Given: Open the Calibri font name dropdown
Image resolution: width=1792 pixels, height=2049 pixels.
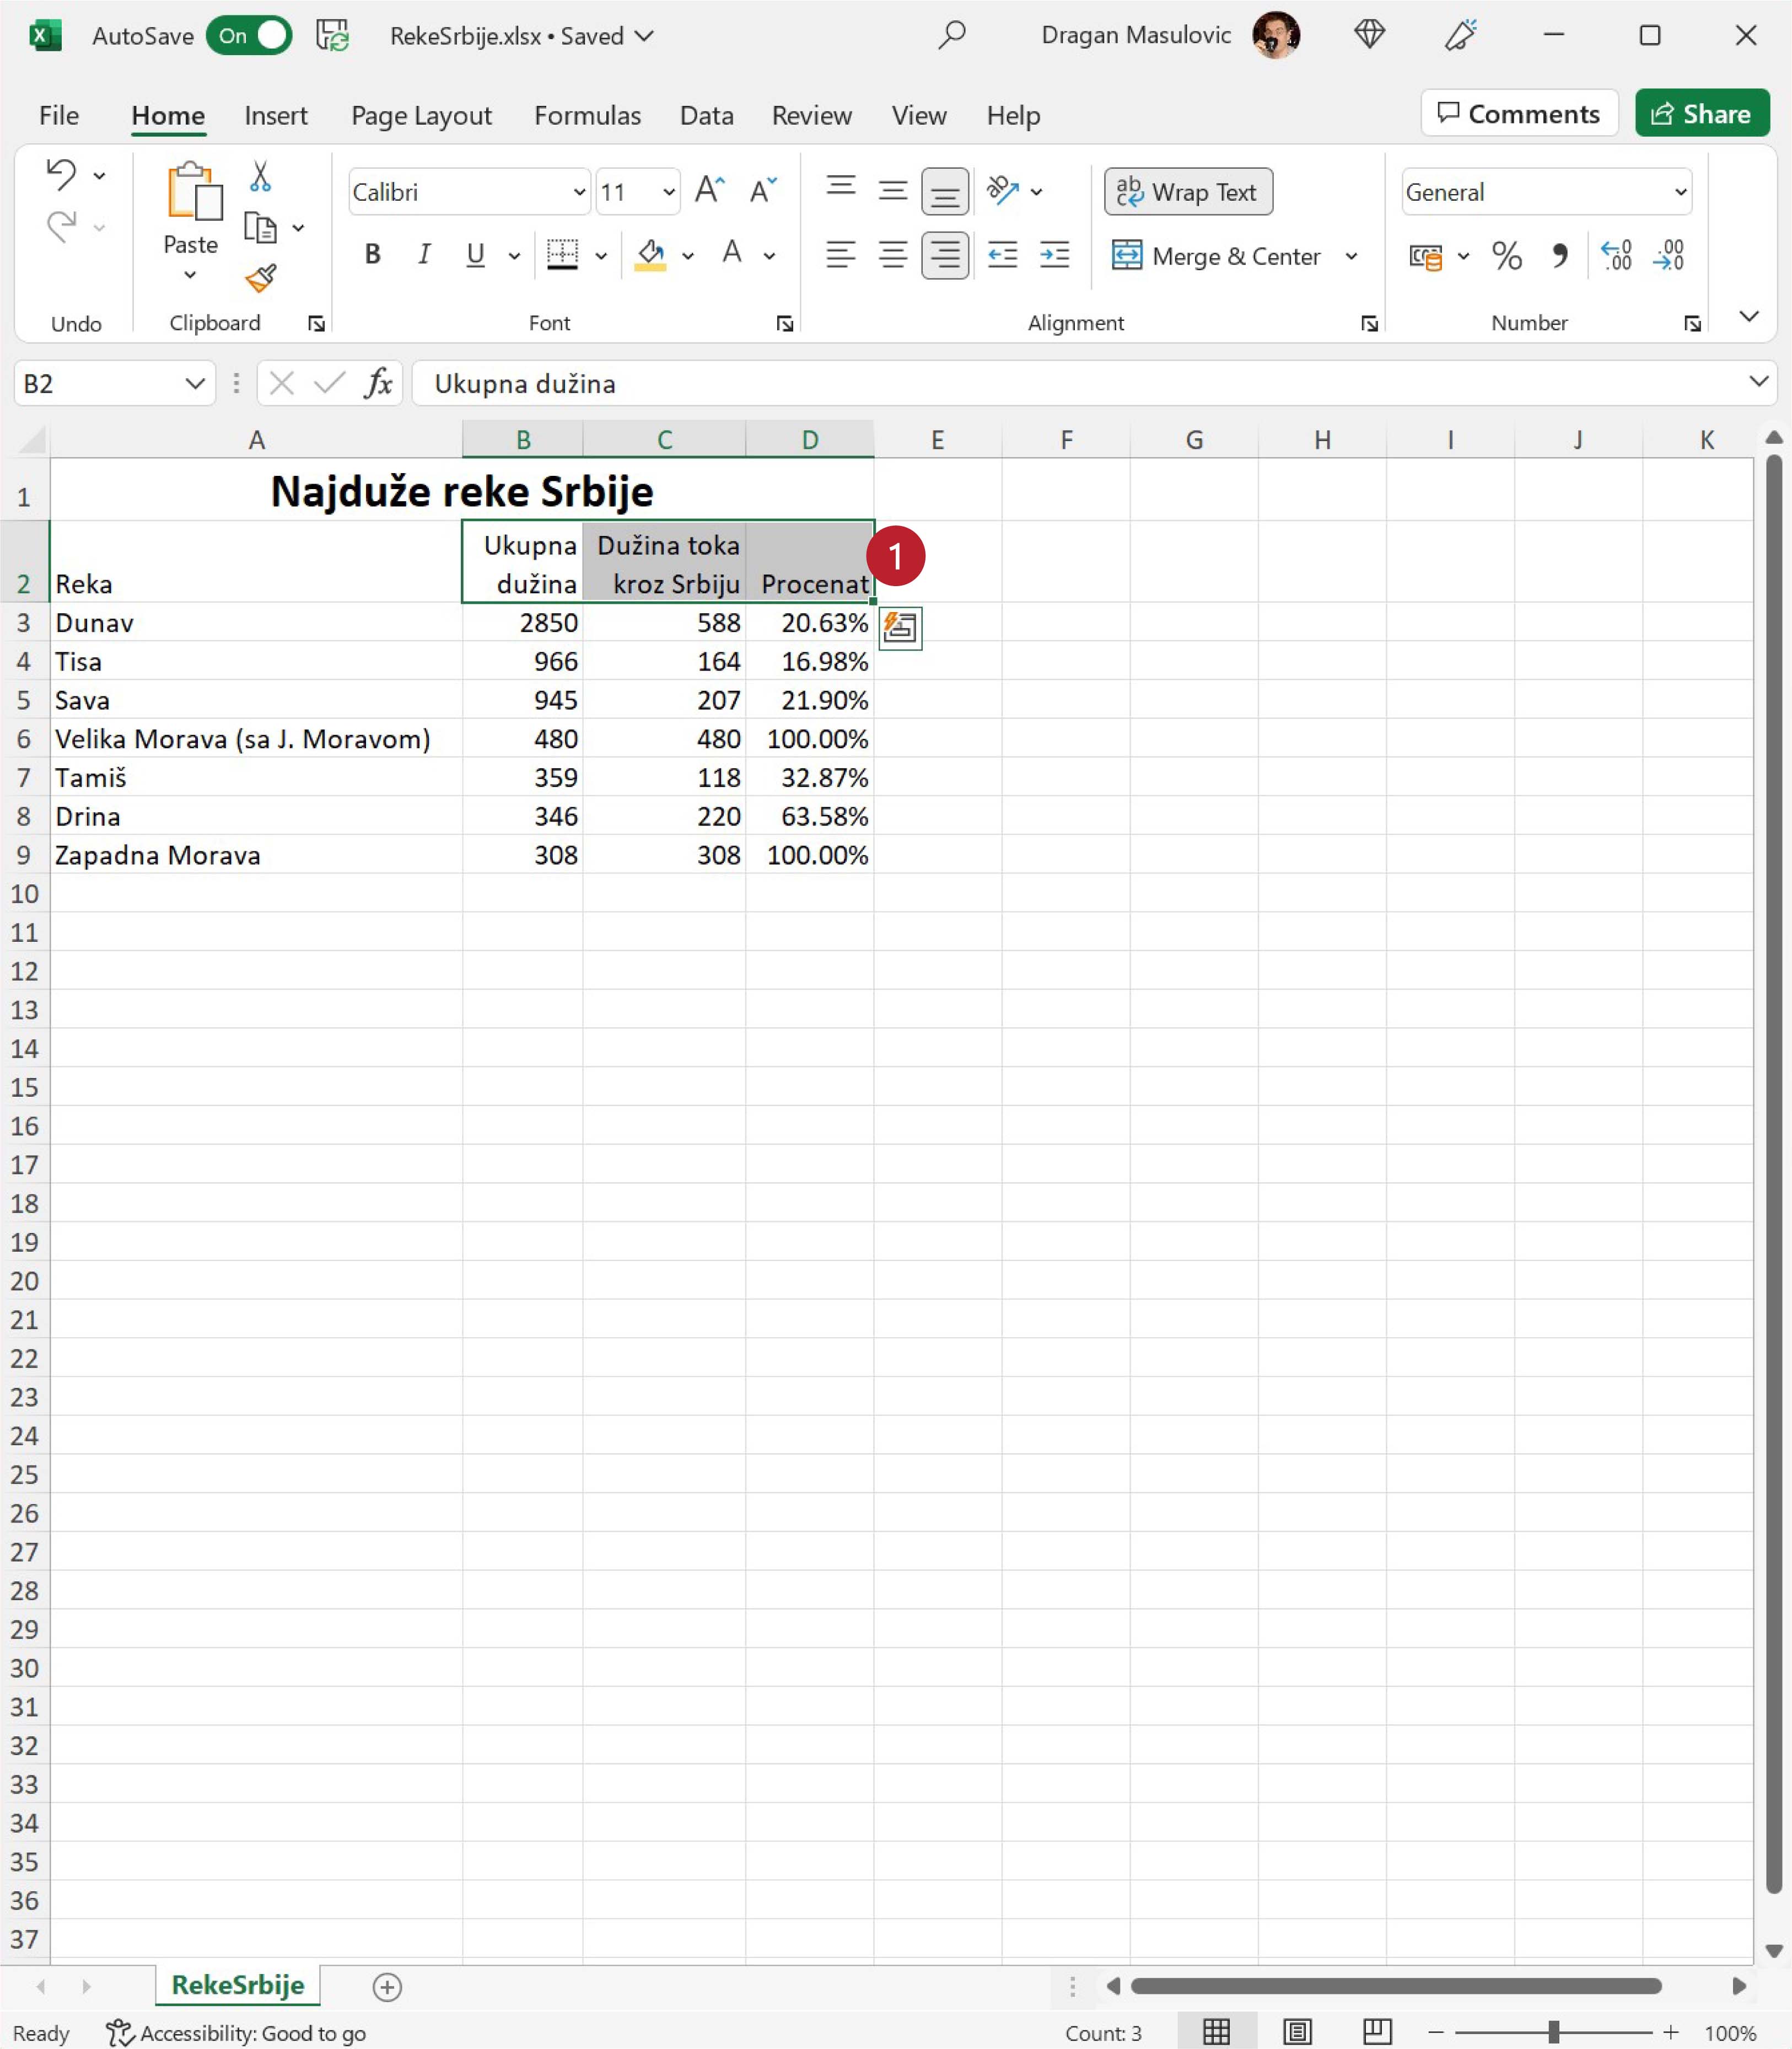Looking at the screenshot, I should [579, 192].
